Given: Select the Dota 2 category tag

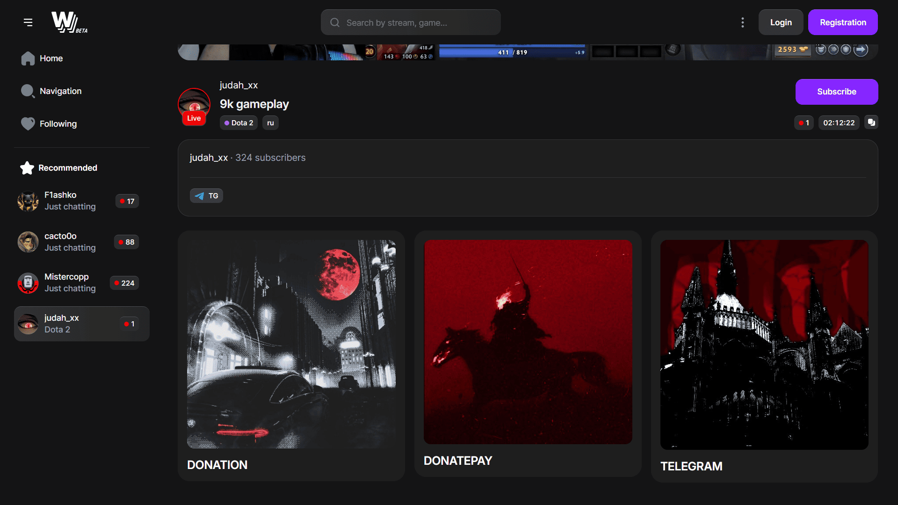Looking at the screenshot, I should click(239, 123).
